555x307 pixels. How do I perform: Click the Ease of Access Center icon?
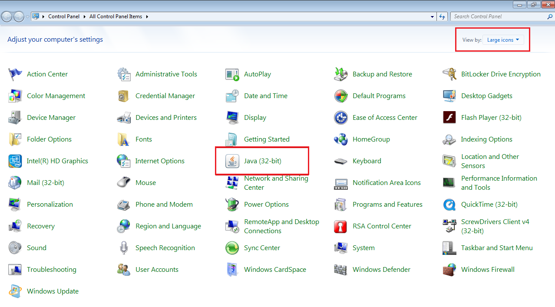[341, 118]
